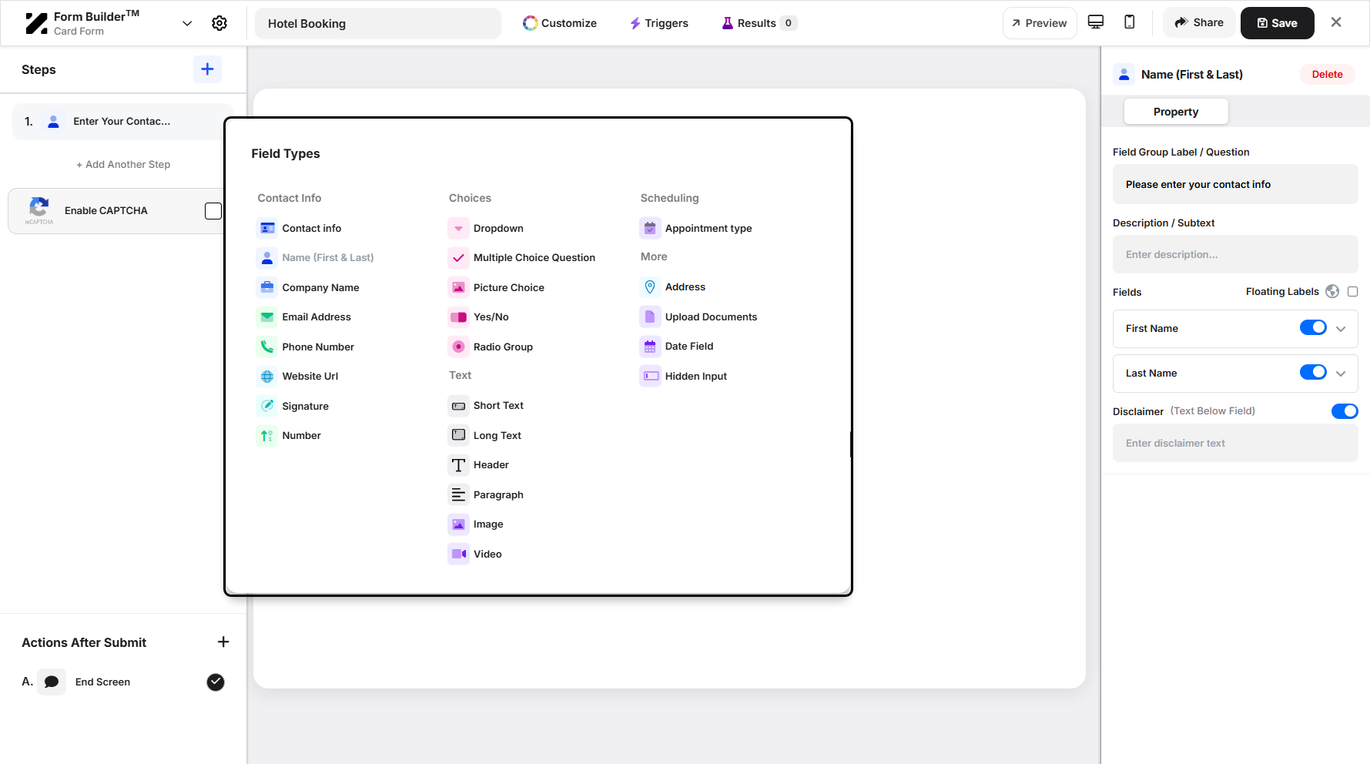Expand First Name field options
1370x764 pixels.
pos(1341,329)
